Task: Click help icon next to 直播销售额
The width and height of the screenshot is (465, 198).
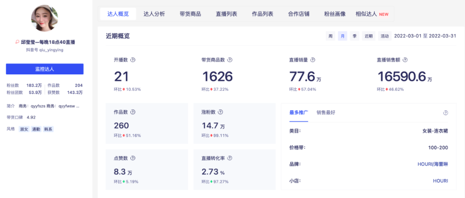Action: pos(405,60)
